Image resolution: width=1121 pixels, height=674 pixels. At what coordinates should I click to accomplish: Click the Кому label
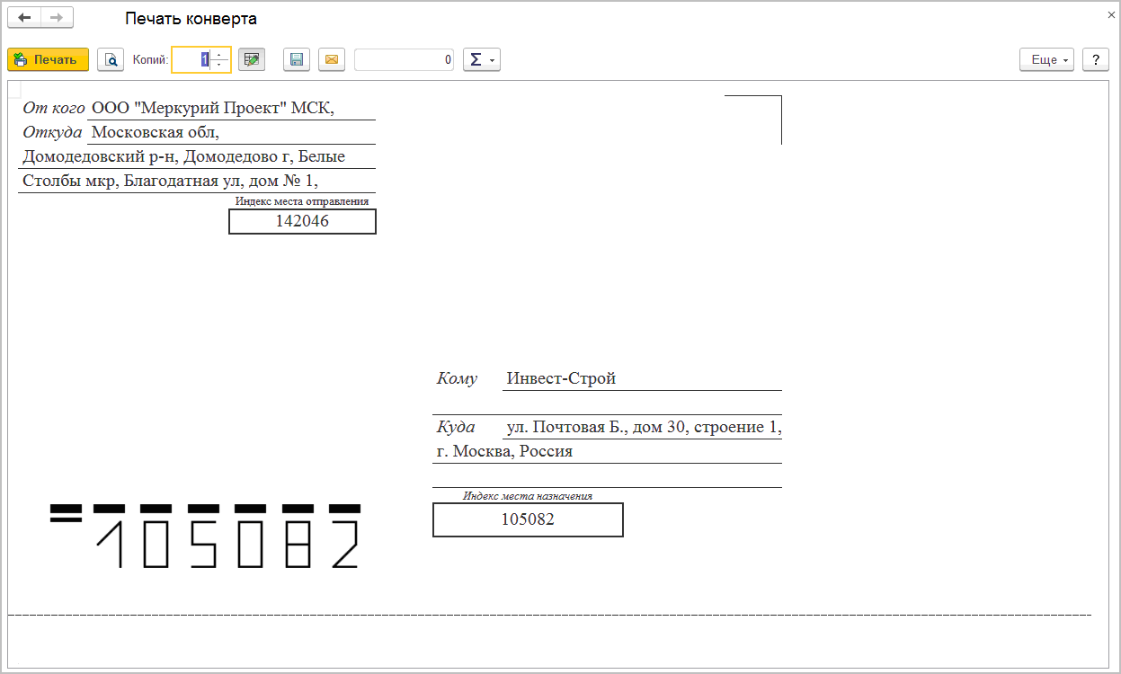click(457, 378)
